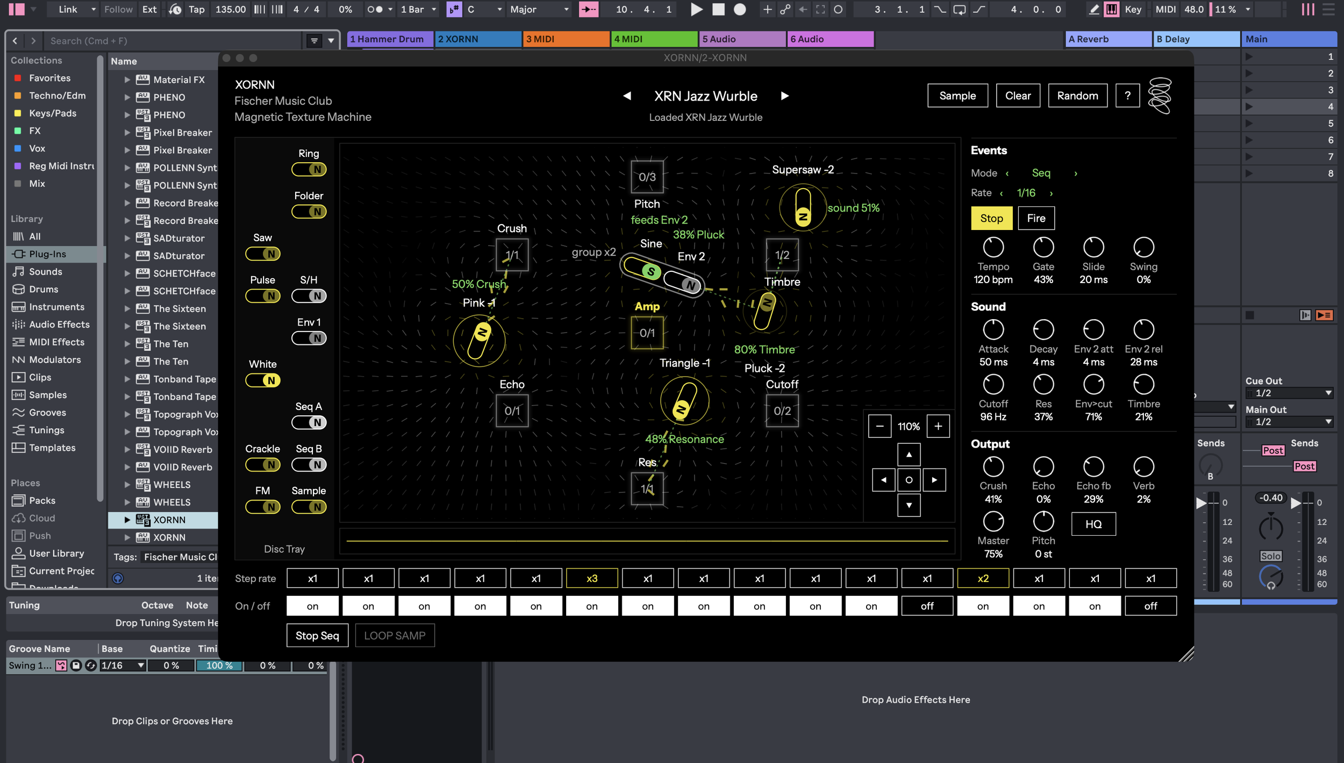Click the Stop button in transport
Image resolution: width=1344 pixels, height=763 pixels.
(x=718, y=9)
